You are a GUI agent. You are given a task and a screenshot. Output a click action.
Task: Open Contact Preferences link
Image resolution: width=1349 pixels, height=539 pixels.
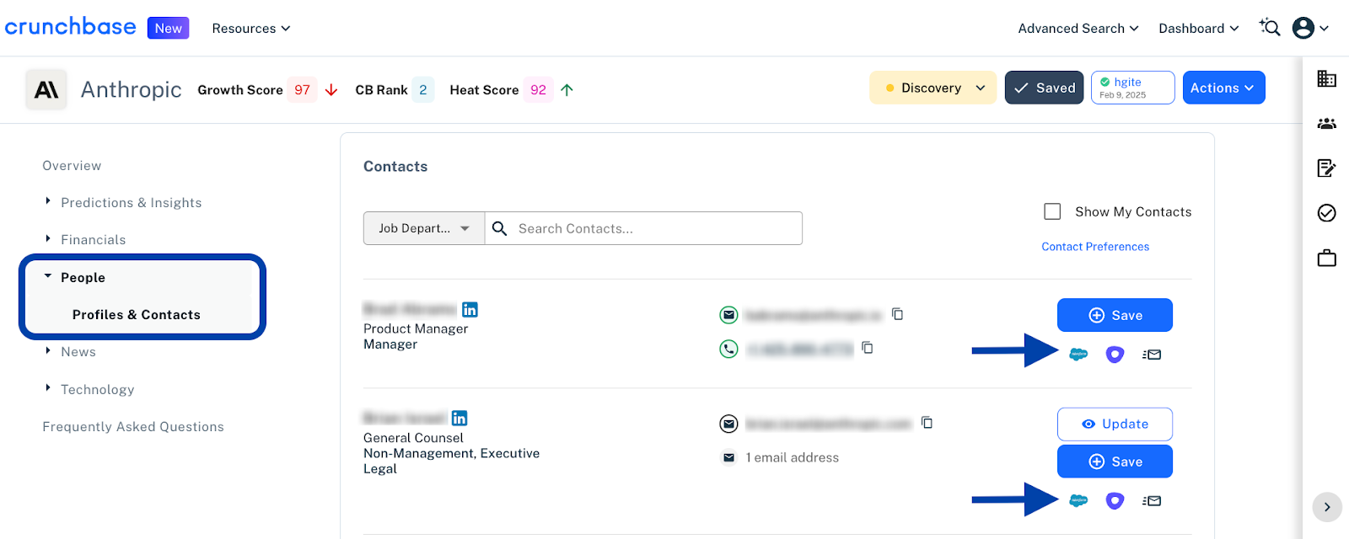(x=1095, y=247)
